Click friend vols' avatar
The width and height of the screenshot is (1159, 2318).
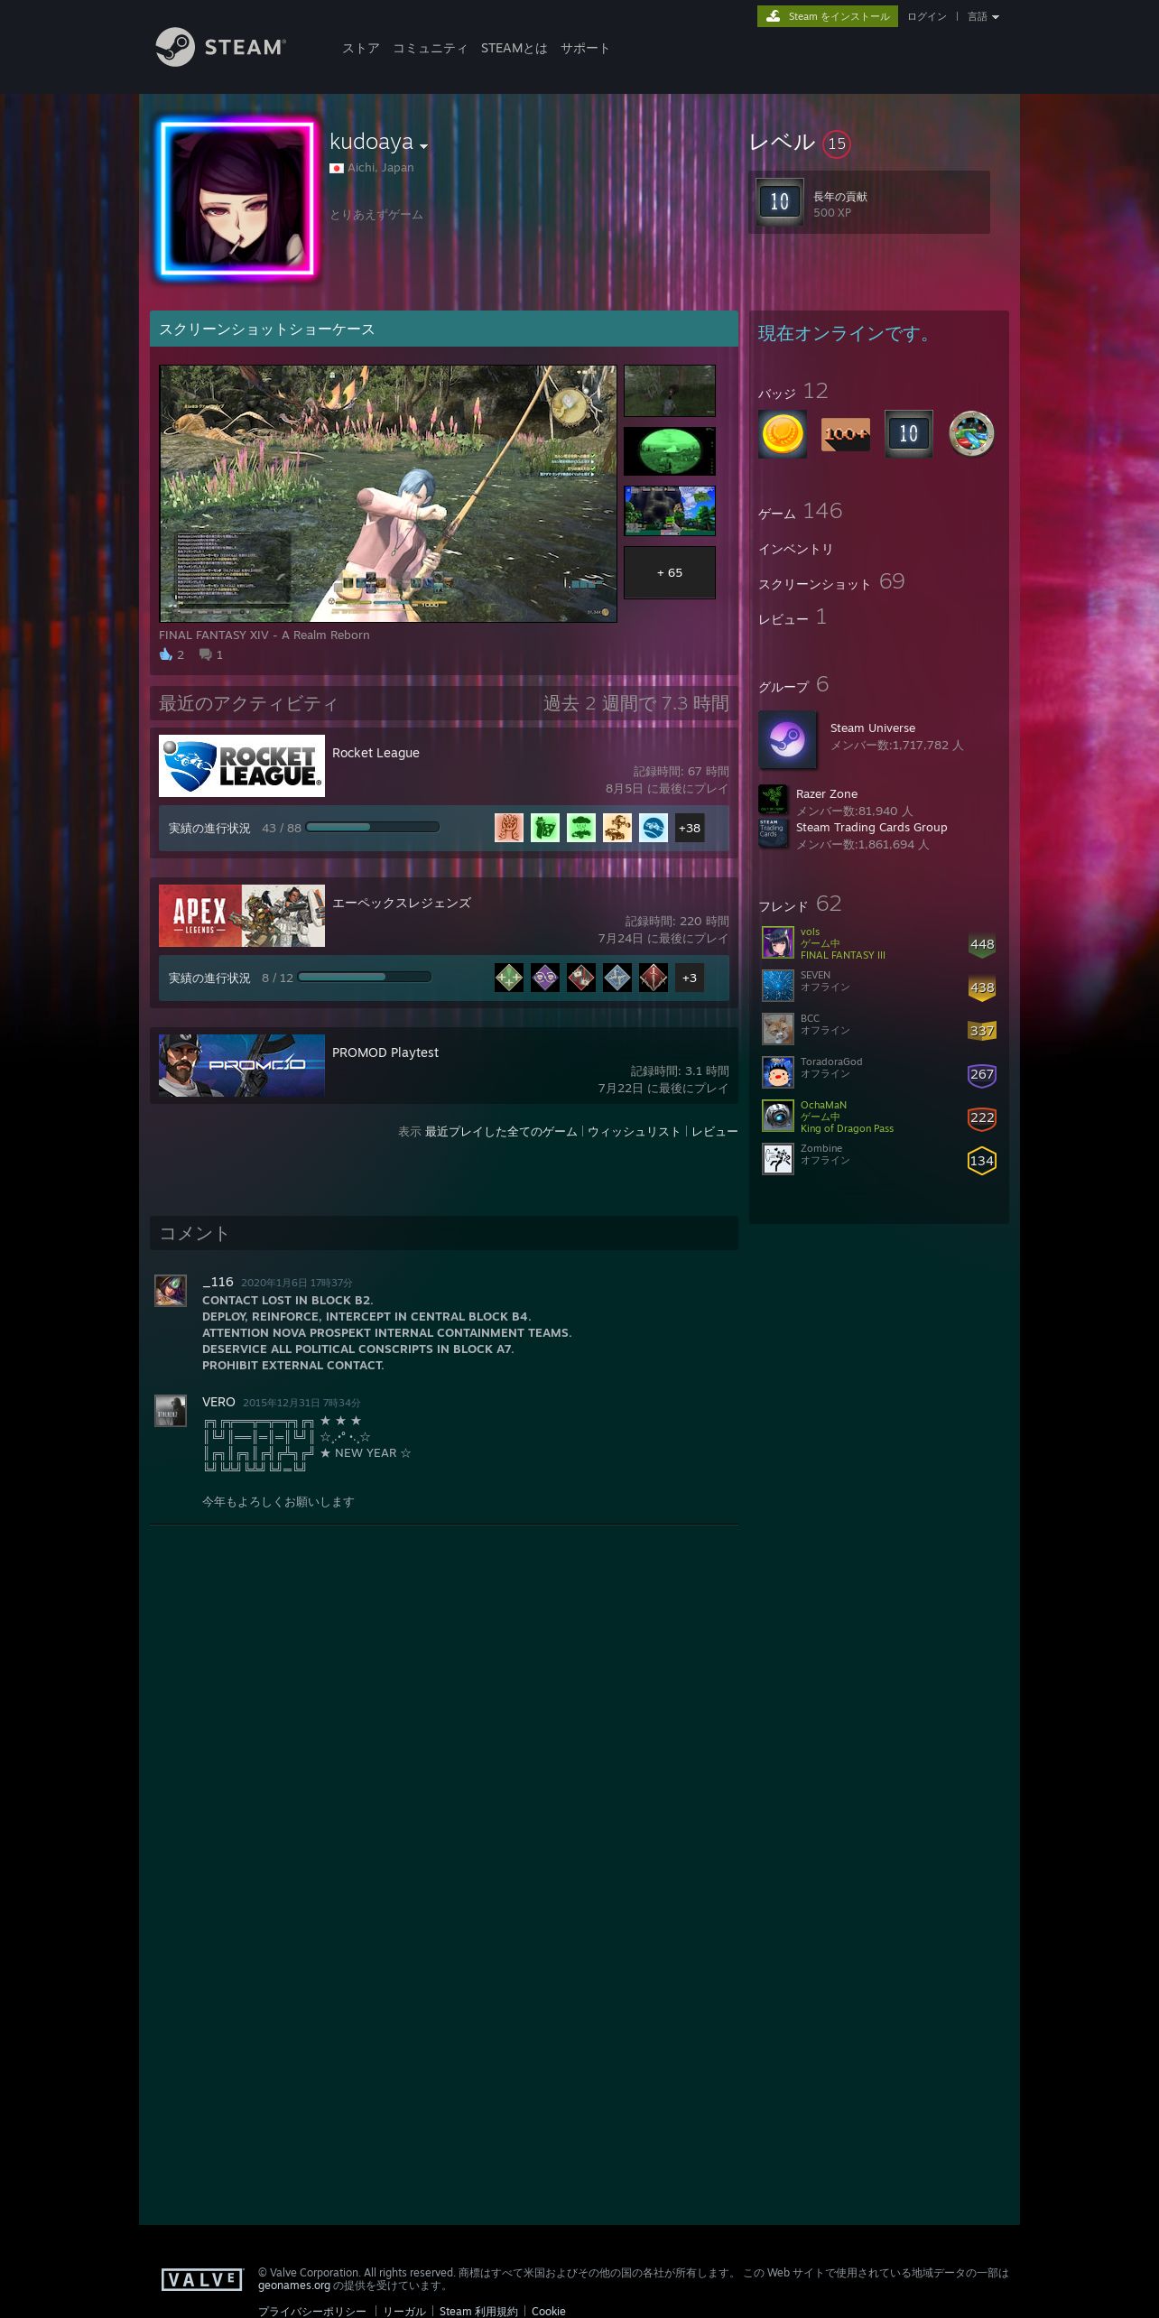(777, 943)
